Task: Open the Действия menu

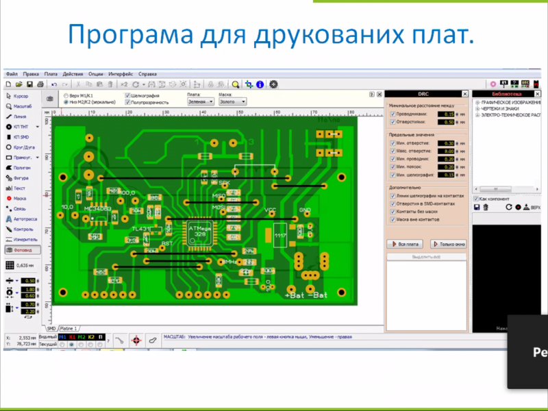Action: point(73,74)
